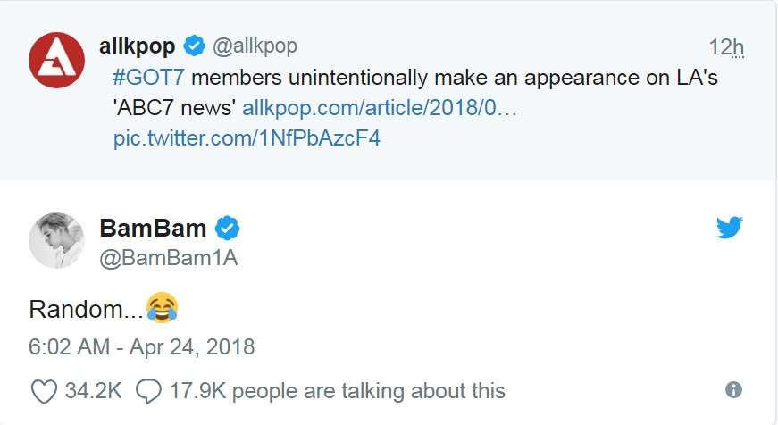Click the Twitter bird logo

pos(729,228)
